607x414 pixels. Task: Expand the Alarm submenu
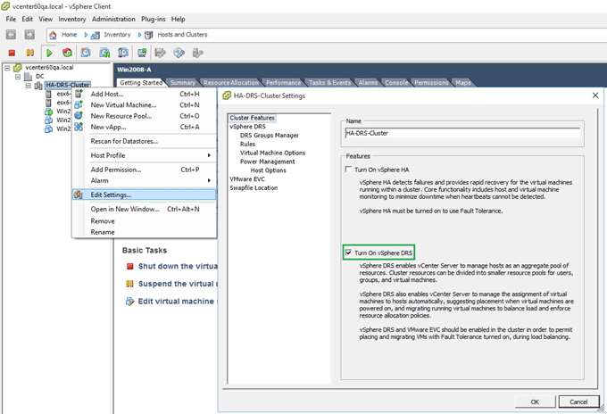[144, 181]
